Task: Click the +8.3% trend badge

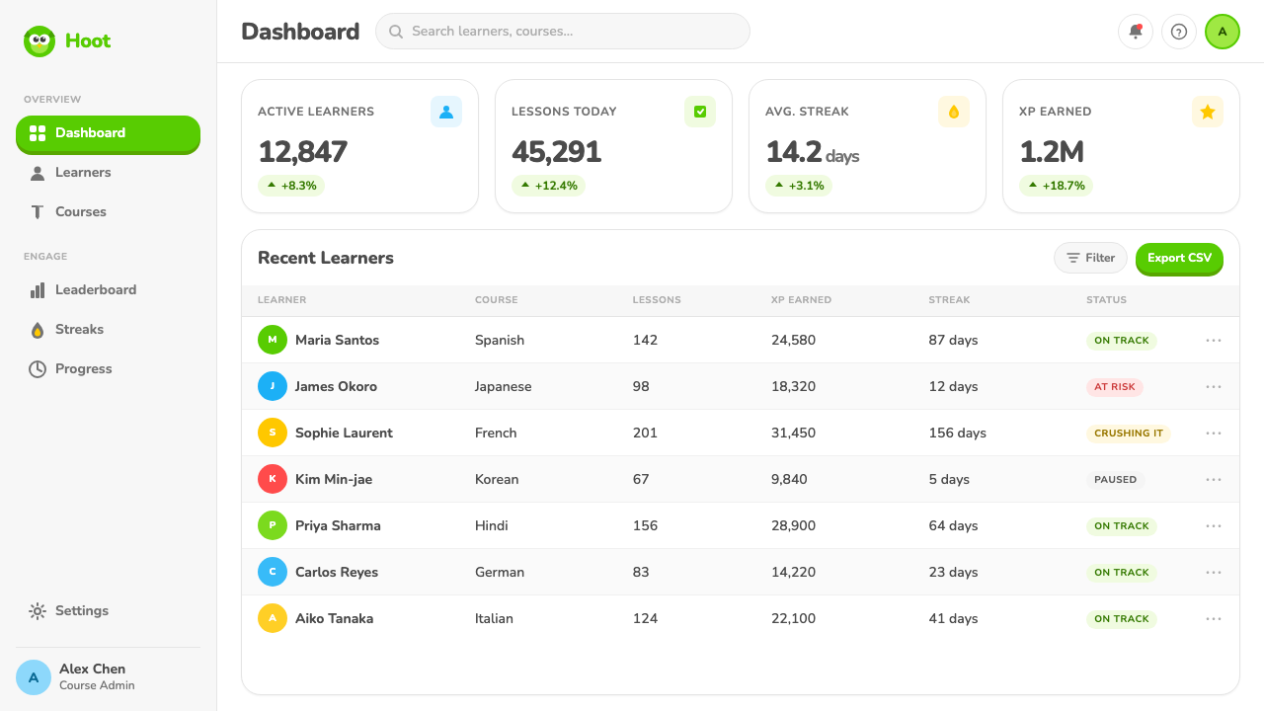Action: click(291, 186)
